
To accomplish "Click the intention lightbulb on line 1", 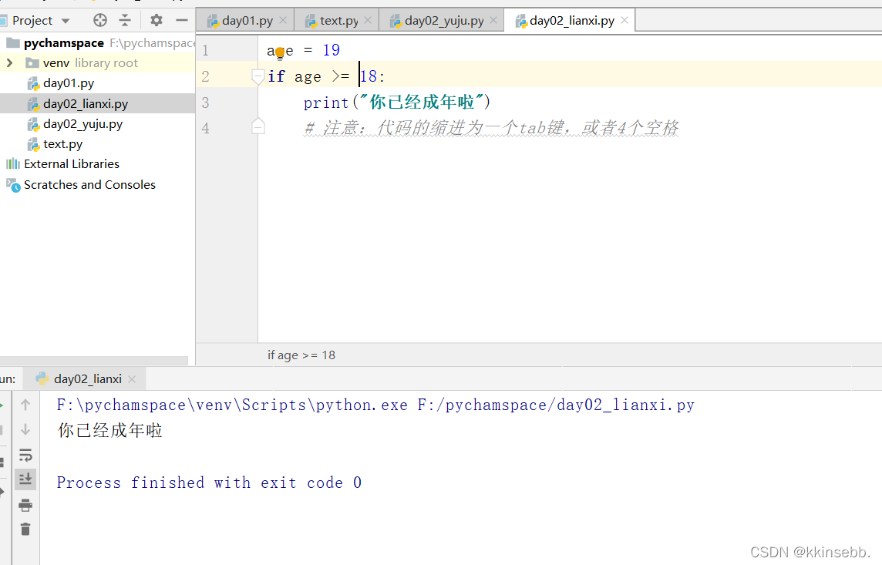I will pos(280,50).
